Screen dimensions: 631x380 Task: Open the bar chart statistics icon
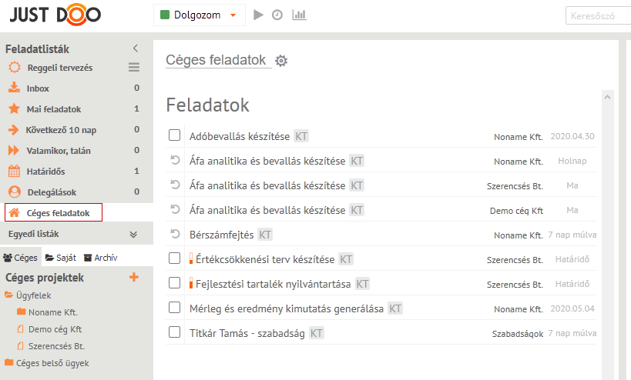click(299, 15)
